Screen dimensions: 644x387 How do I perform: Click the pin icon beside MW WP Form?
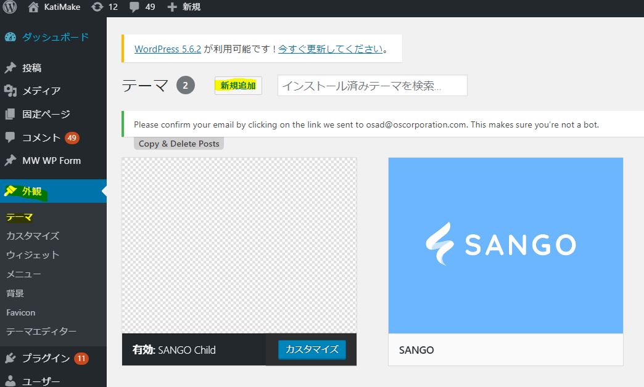click(10, 160)
